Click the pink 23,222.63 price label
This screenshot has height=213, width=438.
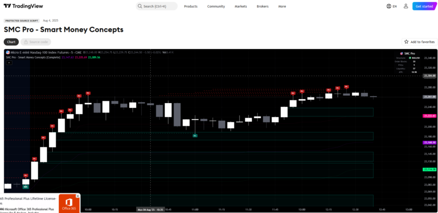429,115
